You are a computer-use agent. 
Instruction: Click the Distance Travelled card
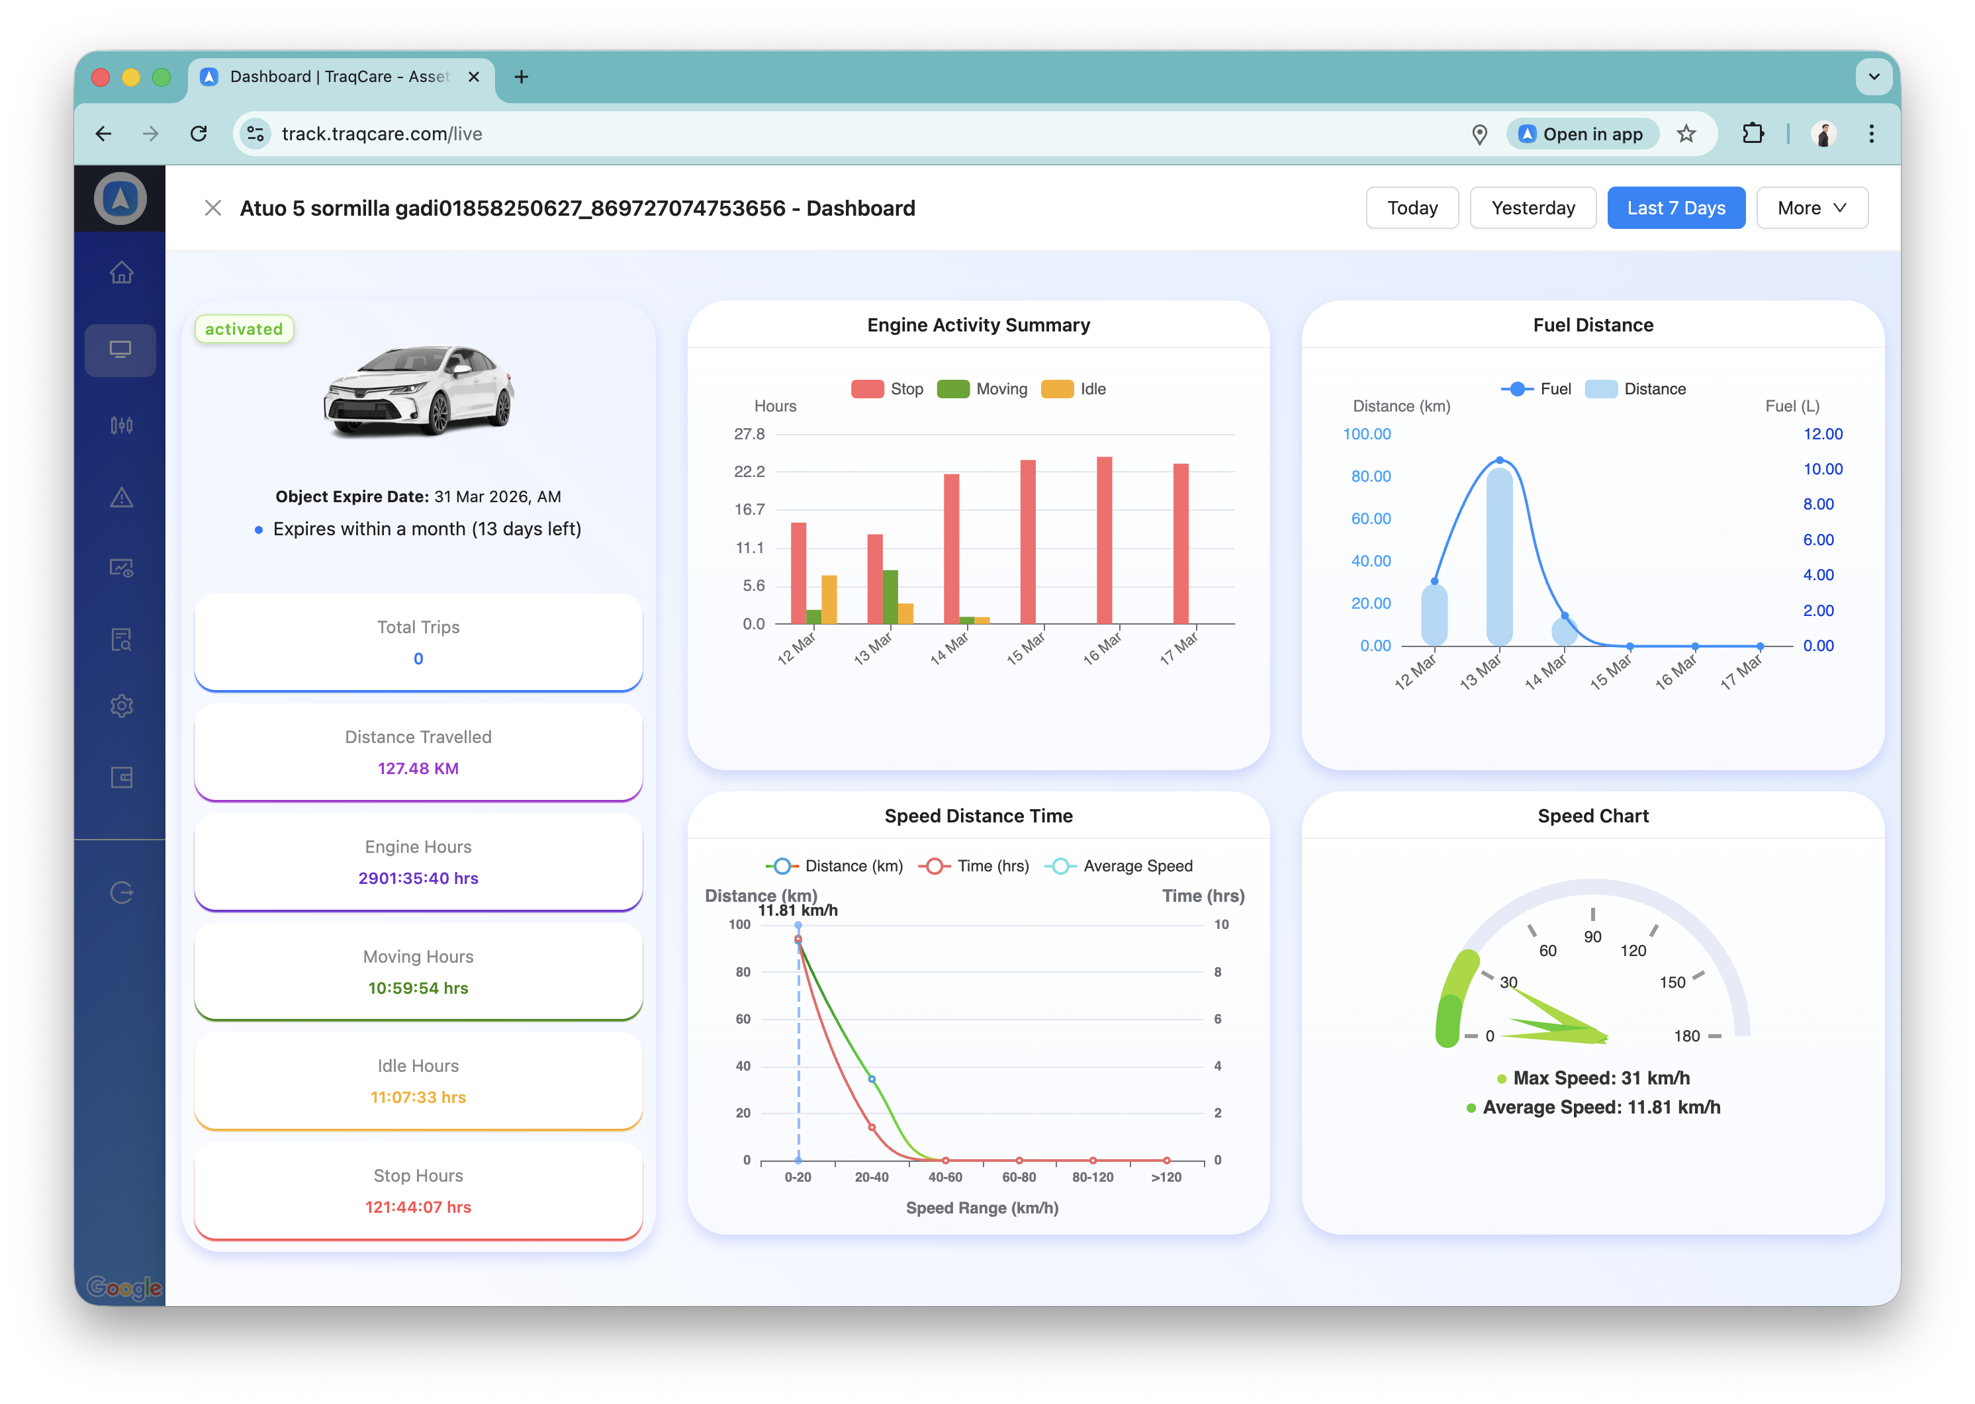(418, 752)
